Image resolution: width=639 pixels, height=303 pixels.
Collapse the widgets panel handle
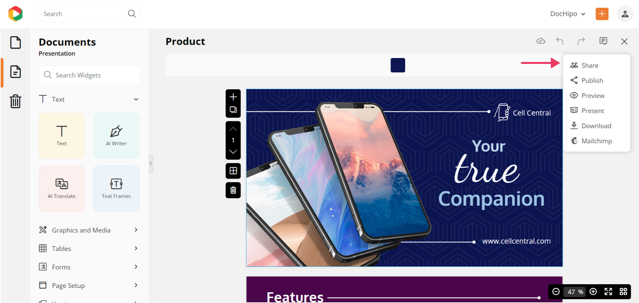151,163
